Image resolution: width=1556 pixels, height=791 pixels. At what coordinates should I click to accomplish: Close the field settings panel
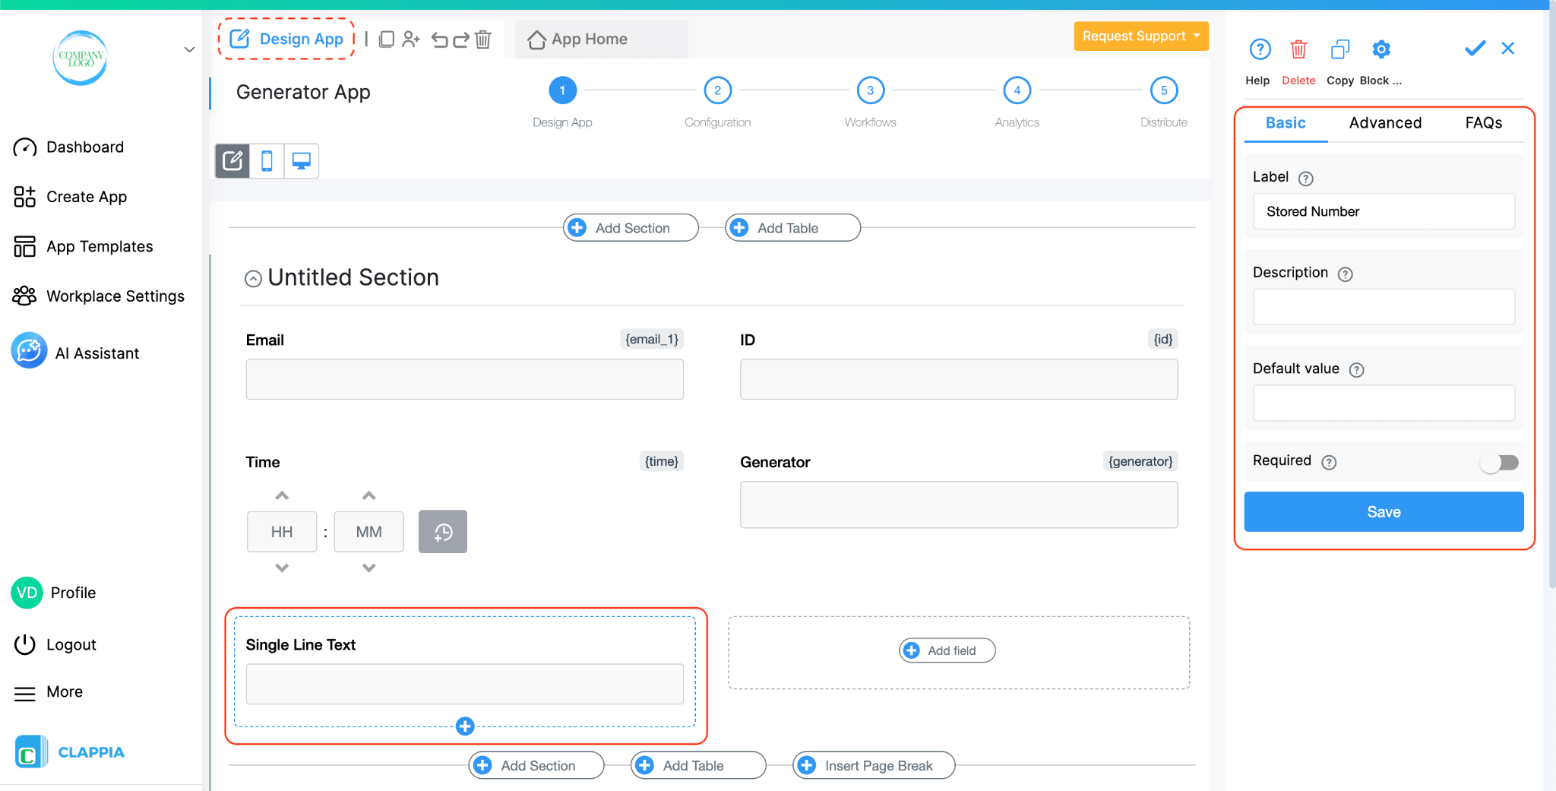[x=1508, y=49]
